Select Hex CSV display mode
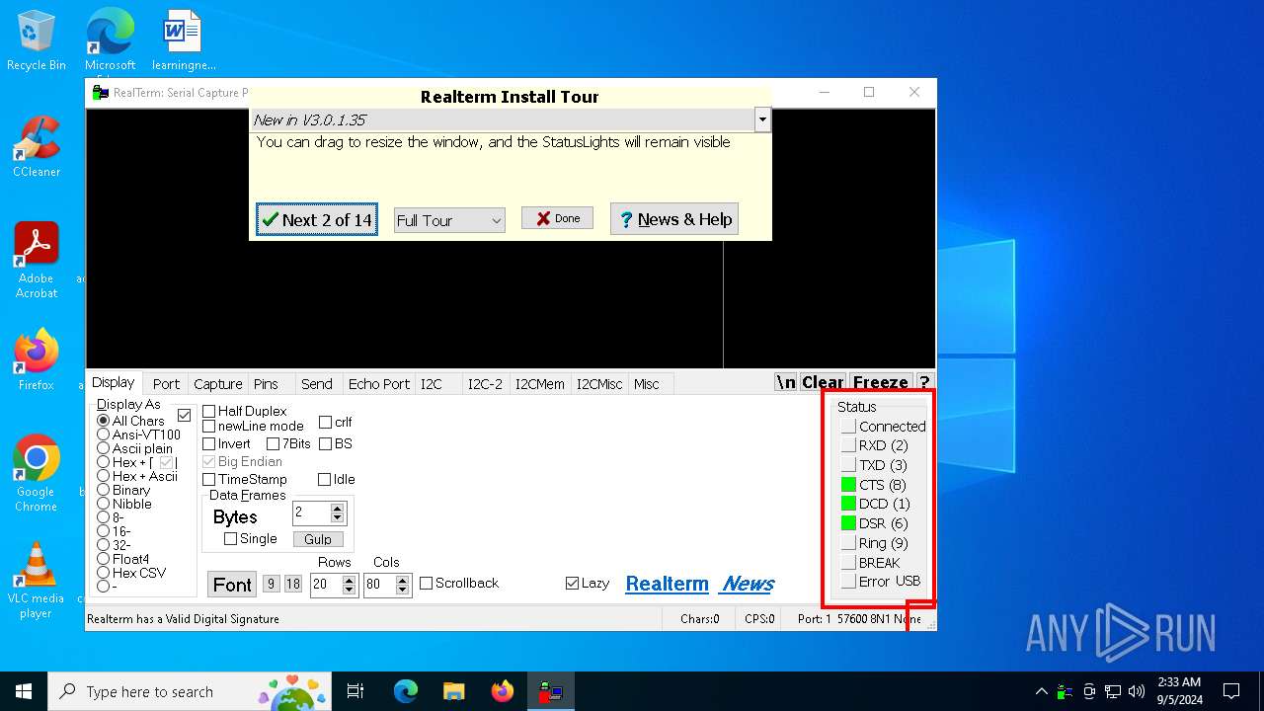This screenshot has height=711, width=1264. [104, 573]
